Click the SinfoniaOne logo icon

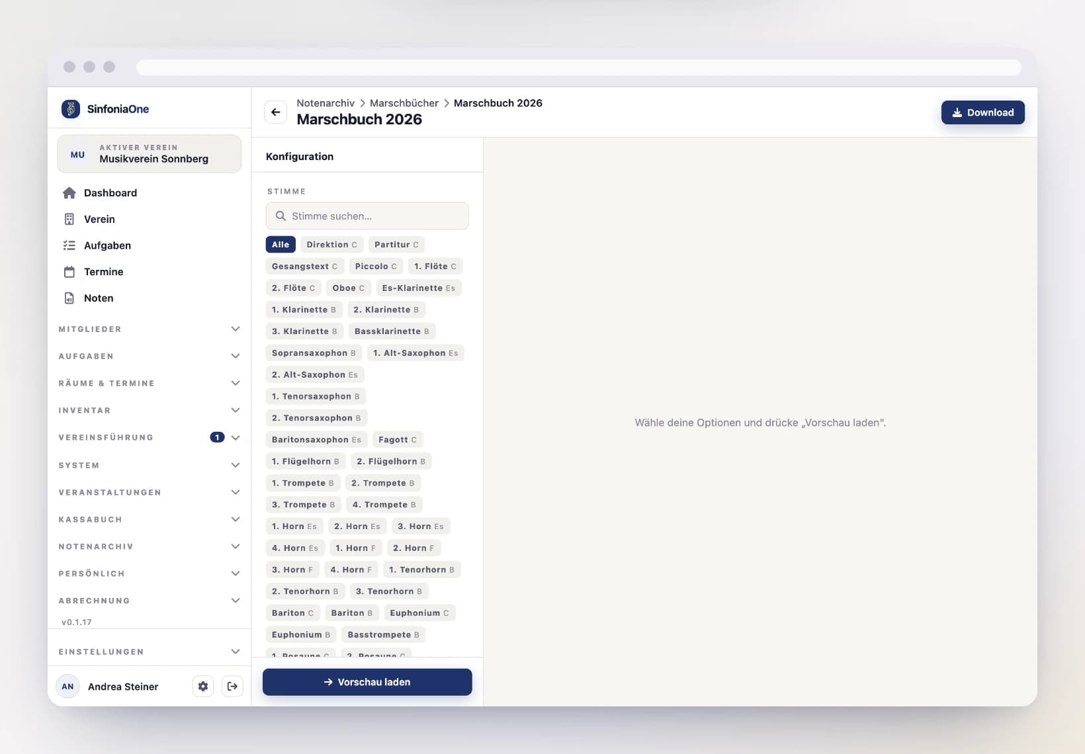71,109
